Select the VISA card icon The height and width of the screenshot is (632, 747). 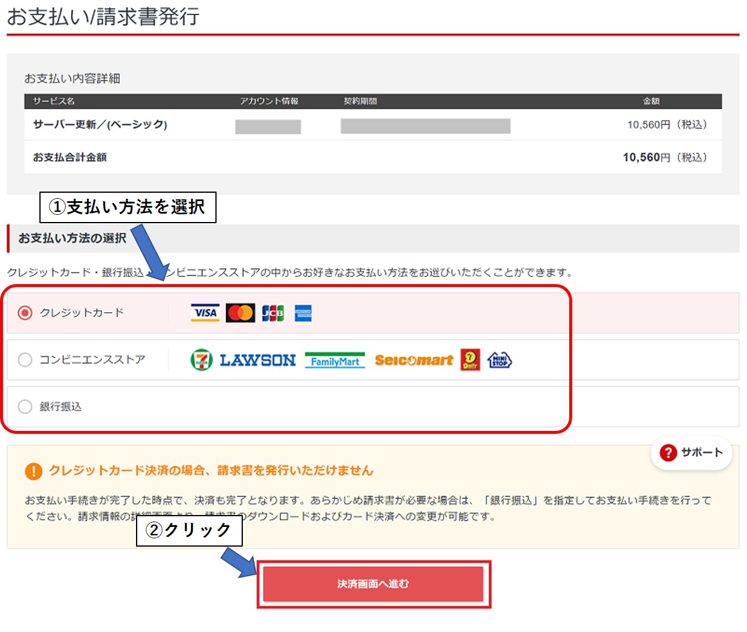pos(205,312)
